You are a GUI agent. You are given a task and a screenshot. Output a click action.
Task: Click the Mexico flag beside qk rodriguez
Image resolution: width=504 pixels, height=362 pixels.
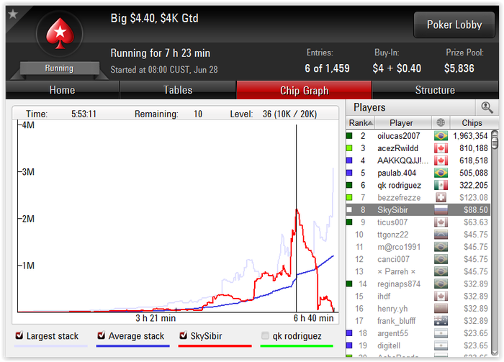[441, 186]
